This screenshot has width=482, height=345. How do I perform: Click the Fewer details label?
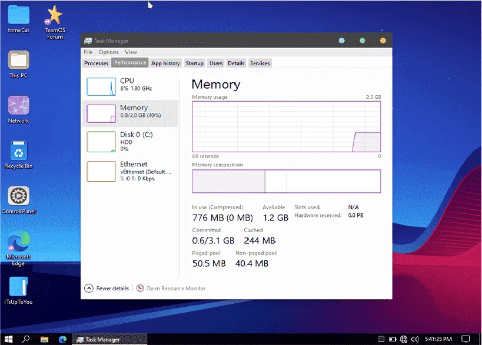click(112, 289)
